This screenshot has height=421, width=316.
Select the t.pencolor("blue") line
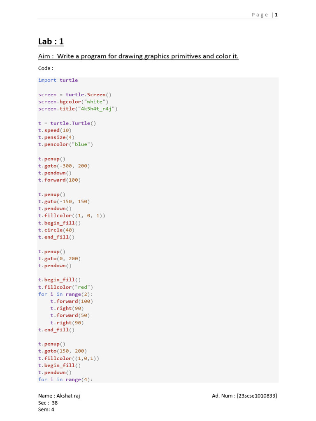coord(65,144)
